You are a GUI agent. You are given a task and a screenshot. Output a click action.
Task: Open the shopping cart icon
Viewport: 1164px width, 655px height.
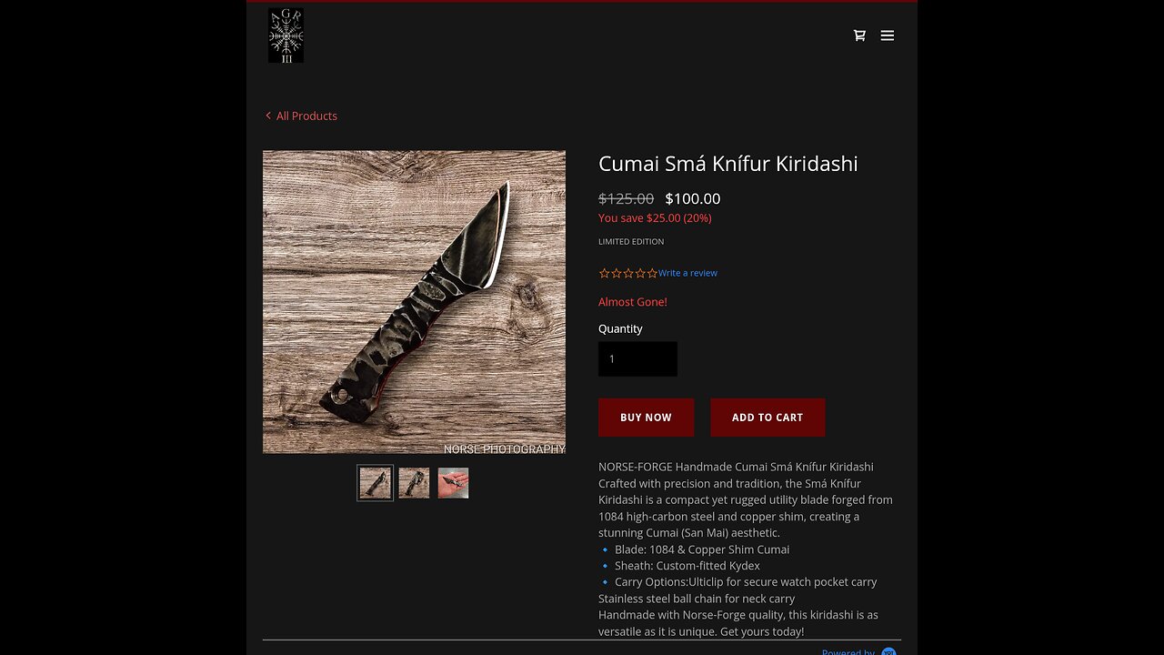859,35
